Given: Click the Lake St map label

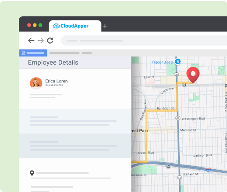Looking at the screenshot, I should click(149, 77).
